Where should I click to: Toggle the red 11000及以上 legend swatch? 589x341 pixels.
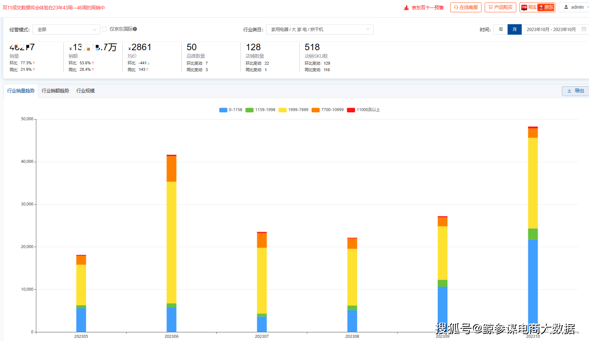click(x=351, y=110)
